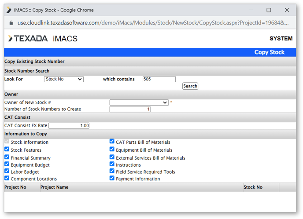This screenshot has width=303, height=219.
Task: Uncheck the Payment Information option
Action: (x=112, y=178)
